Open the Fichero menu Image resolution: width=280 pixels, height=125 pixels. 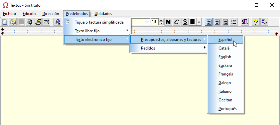[9, 14]
